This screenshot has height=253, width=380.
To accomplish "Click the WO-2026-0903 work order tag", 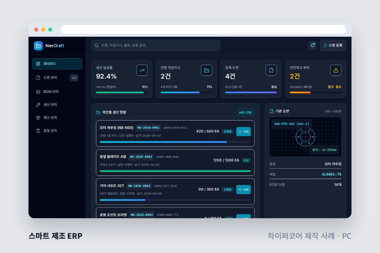I will click(x=139, y=186).
